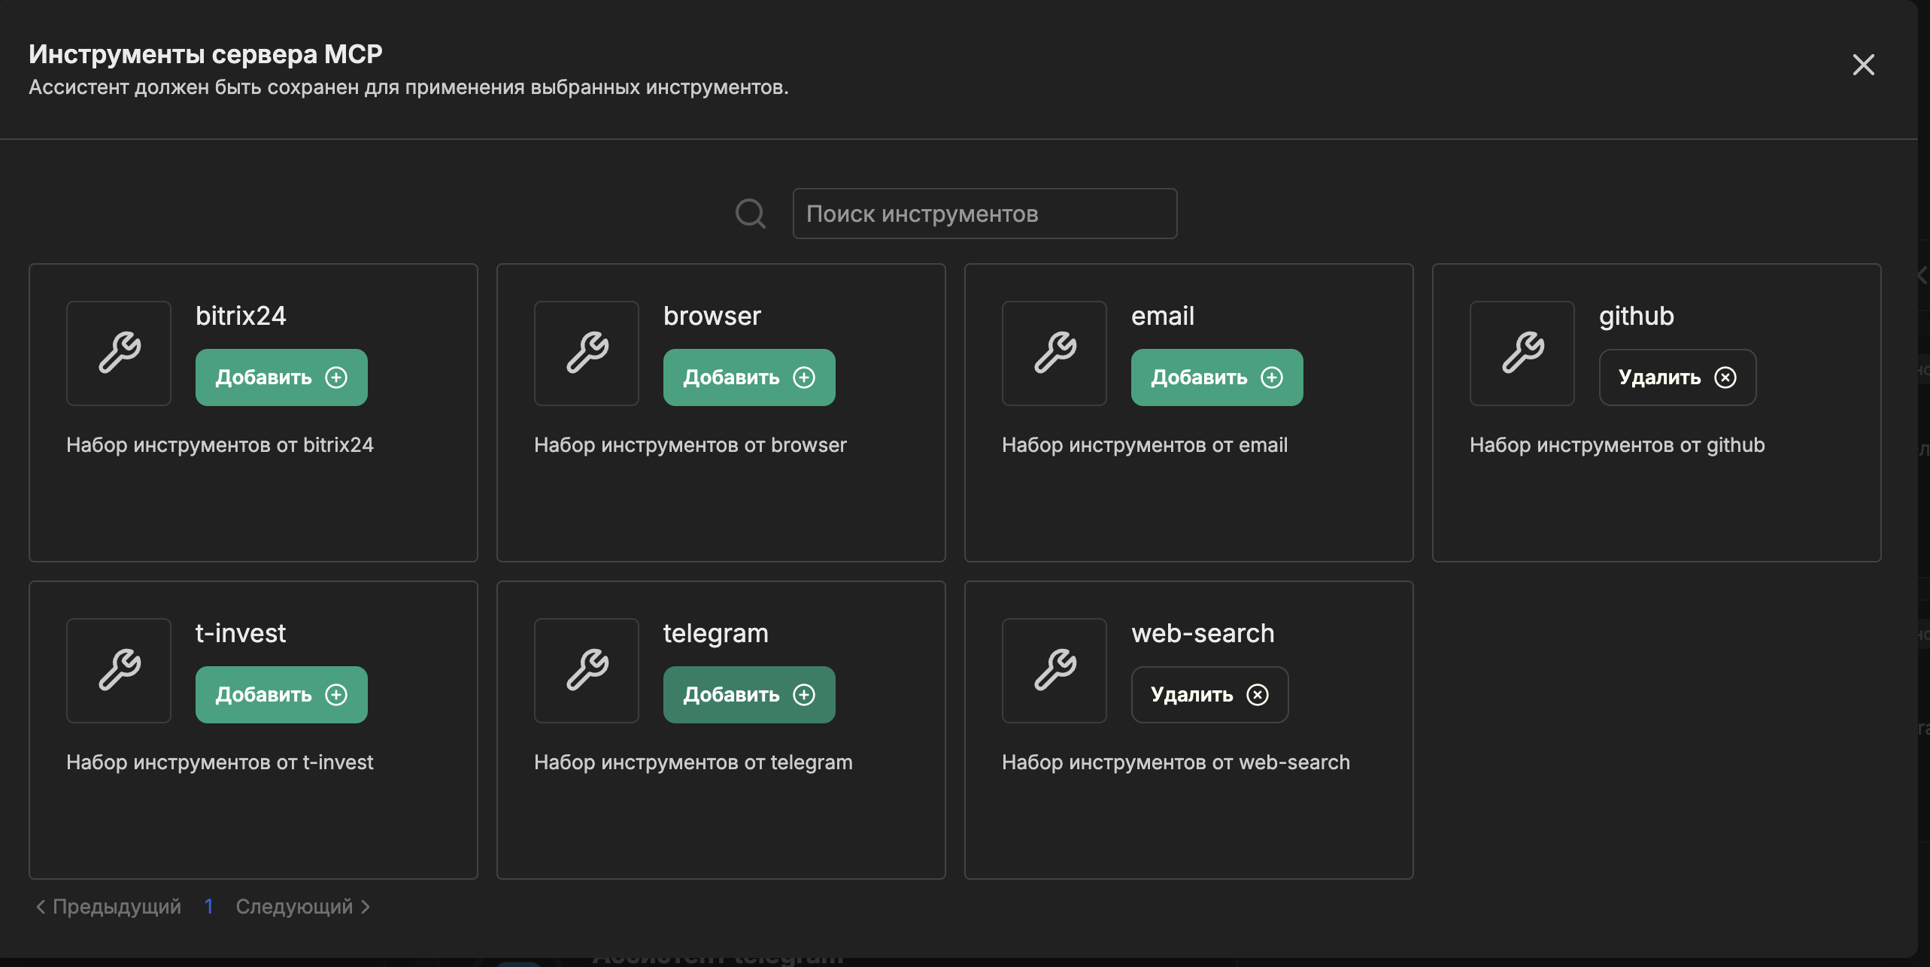The width and height of the screenshot is (1930, 967).
Task: Add the t-invest toolset
Action: [281, 695]
